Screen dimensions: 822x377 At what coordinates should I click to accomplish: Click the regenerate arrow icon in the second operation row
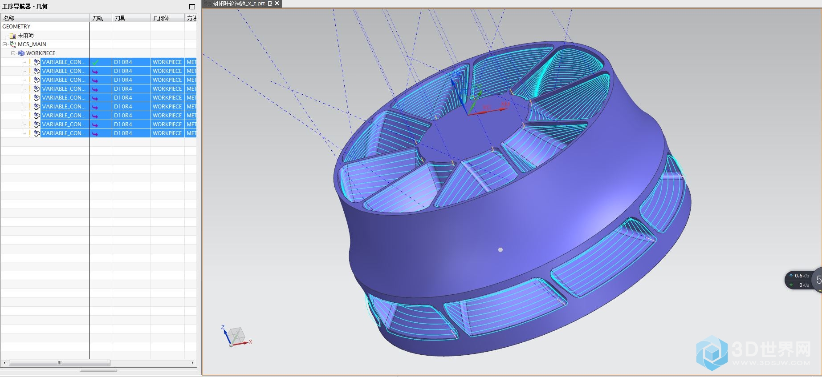(95, 71)
